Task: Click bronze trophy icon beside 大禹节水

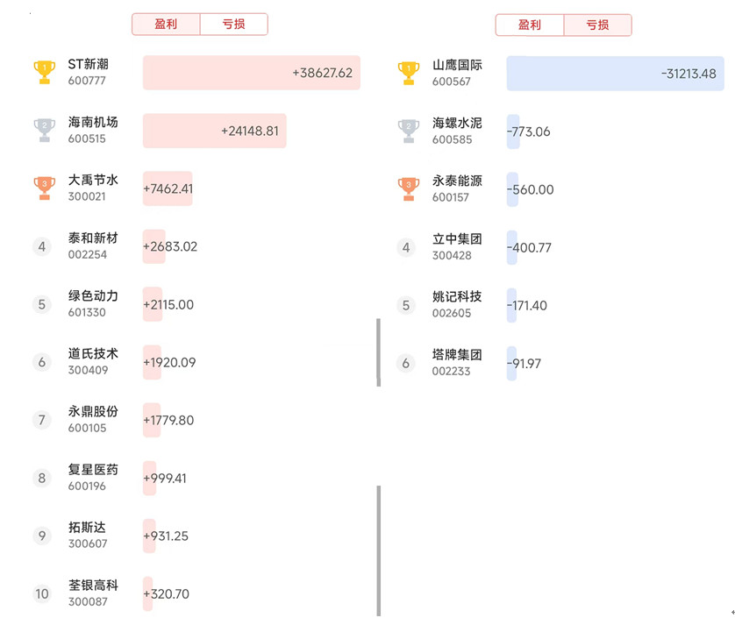Action: (x=44, y=188)
